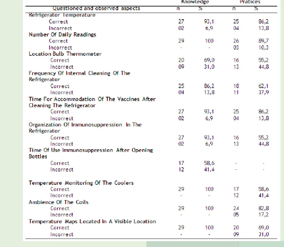This screenshot has height=247, width=284.
Task: Click practices count '18' for internal cleaning
Action: [236, 86]
